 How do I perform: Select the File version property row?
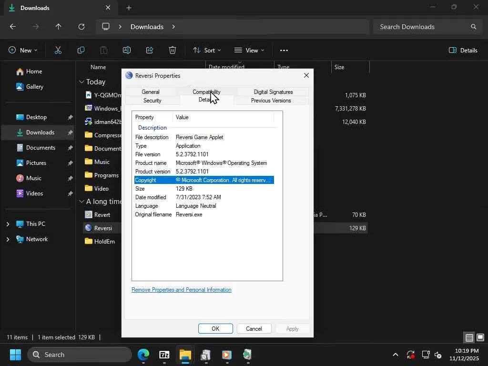point(204,154)
